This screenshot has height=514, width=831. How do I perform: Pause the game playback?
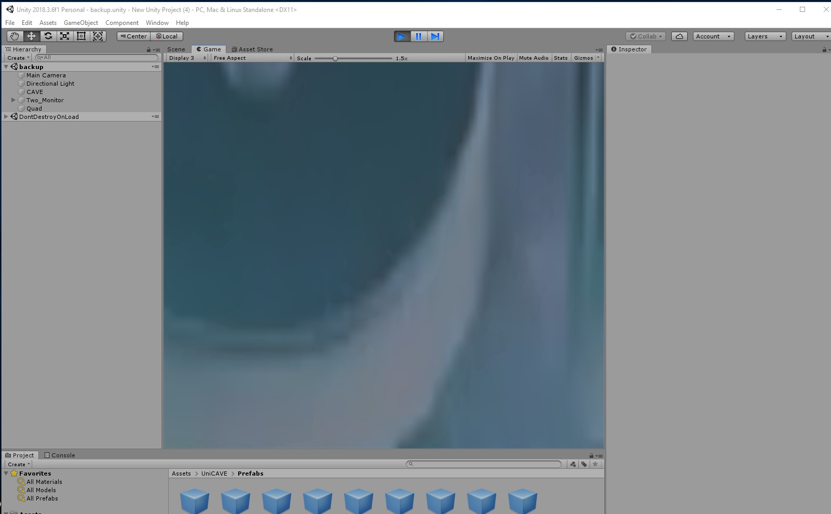pyautogui.click(x=418, y=36)
